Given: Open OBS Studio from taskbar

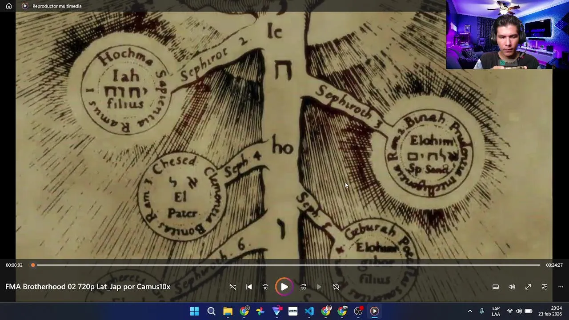Looking at the screenshot, I should pyautogui.click(x=358, y=311).
